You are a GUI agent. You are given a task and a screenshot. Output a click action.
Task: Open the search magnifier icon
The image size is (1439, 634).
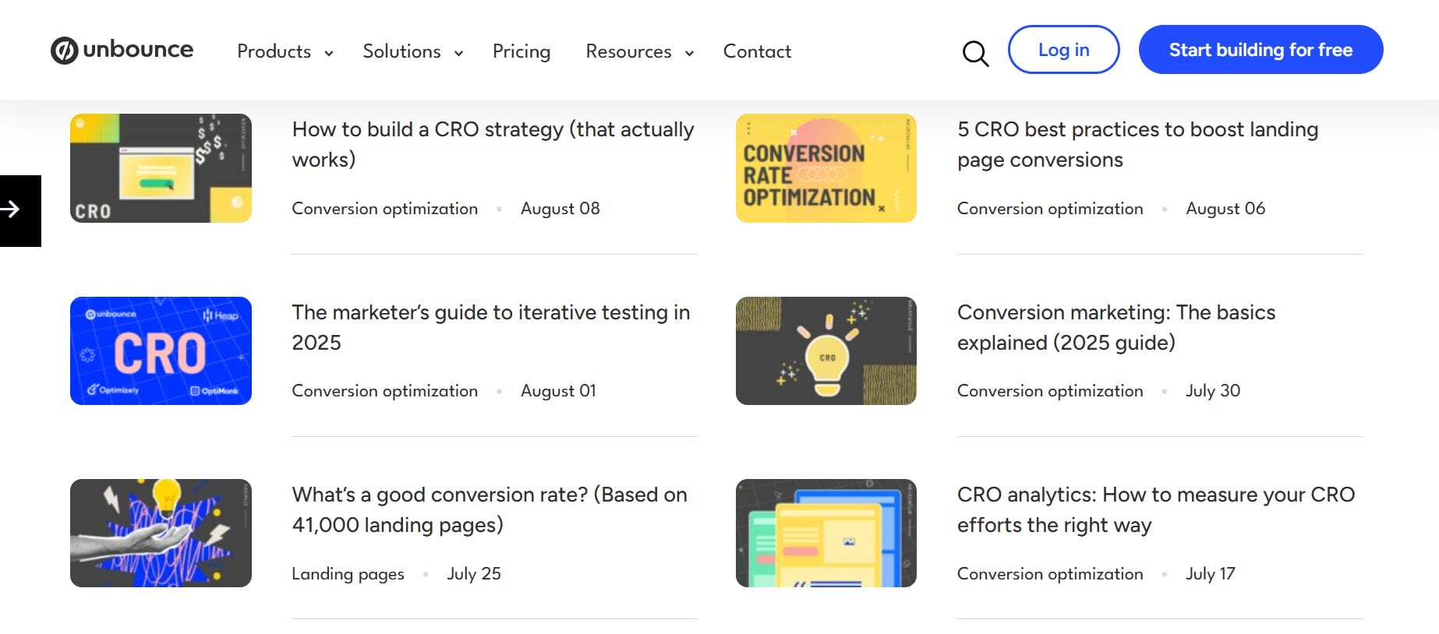click(974, 53)
